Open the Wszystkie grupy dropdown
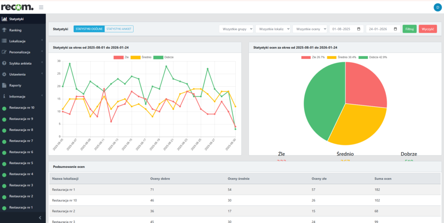 tap(236, 29)
